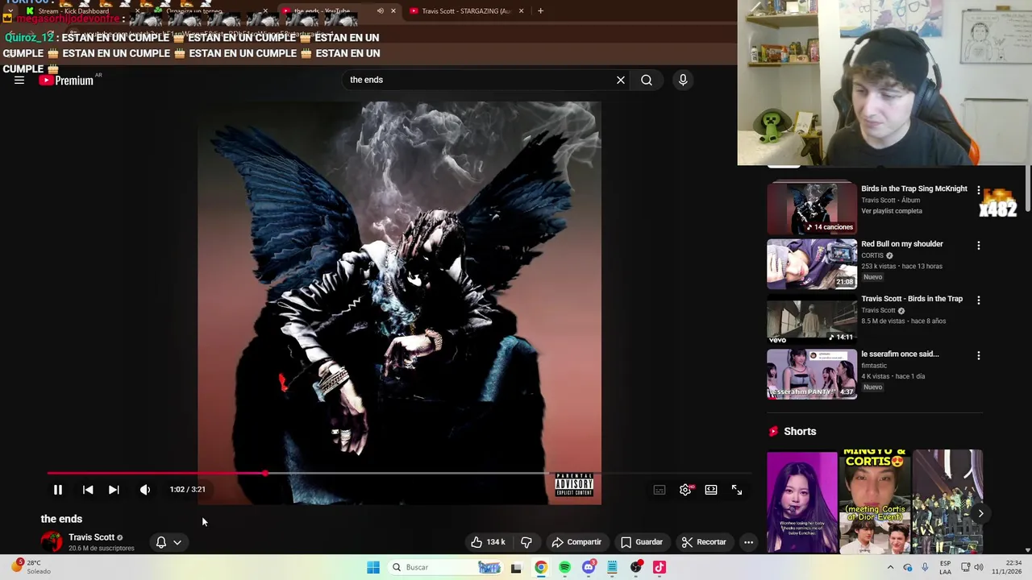Open the weather widget showing 28°C
1032x580 pixels.
(x=32, y=567)
